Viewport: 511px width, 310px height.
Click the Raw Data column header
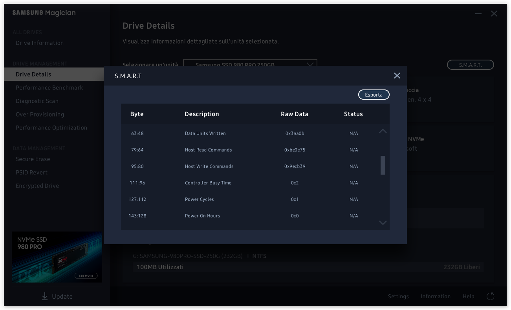click(x=295, y=114)
